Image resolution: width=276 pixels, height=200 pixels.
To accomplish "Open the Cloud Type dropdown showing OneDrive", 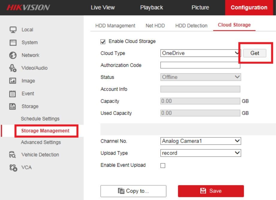I will (x=200, y=53).
